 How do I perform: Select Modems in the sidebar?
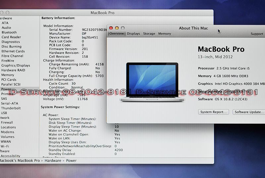coord(7,132)
